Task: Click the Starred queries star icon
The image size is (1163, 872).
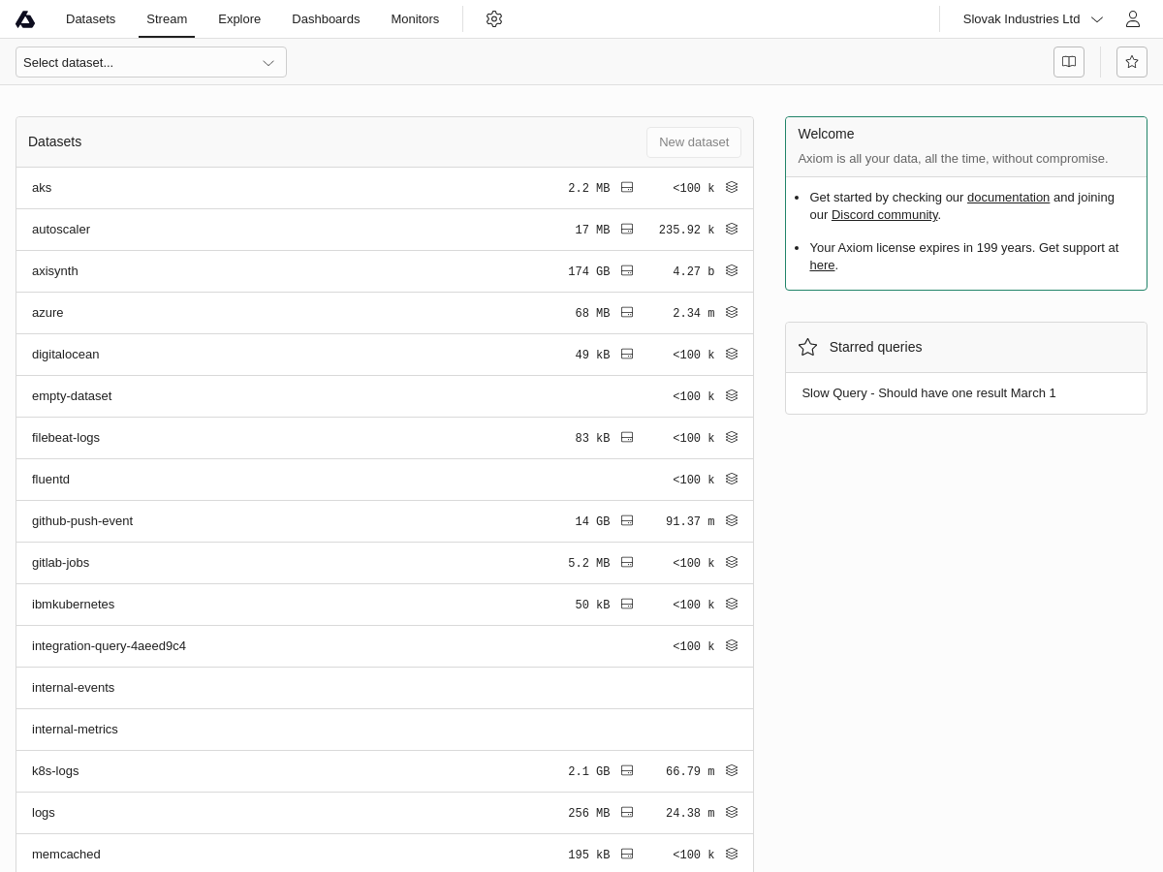Action: (x=808, y=347)
